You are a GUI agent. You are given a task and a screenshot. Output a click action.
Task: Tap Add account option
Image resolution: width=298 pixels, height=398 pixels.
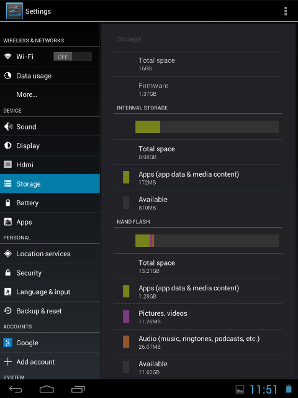coord(50,362)
